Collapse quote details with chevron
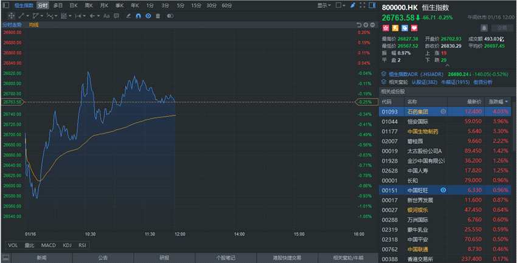The image size is (517, 263). (447, 66)
